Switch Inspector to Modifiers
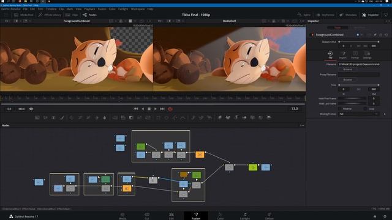Screen dimensions: 392x220 (360, 28)
